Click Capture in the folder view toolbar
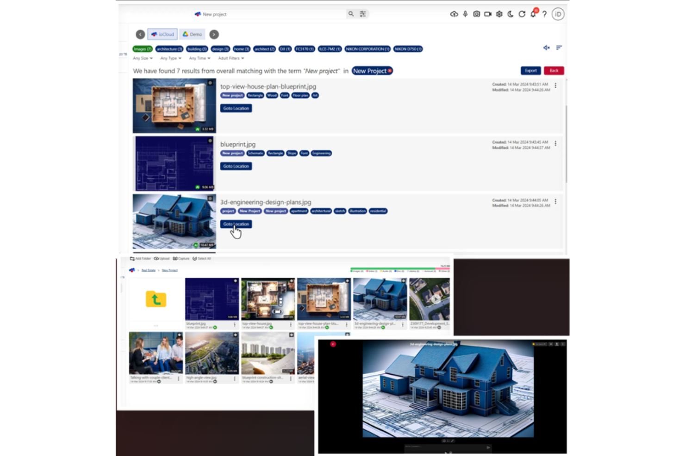This screenshot has height=456, width=685. pos(181,259)
